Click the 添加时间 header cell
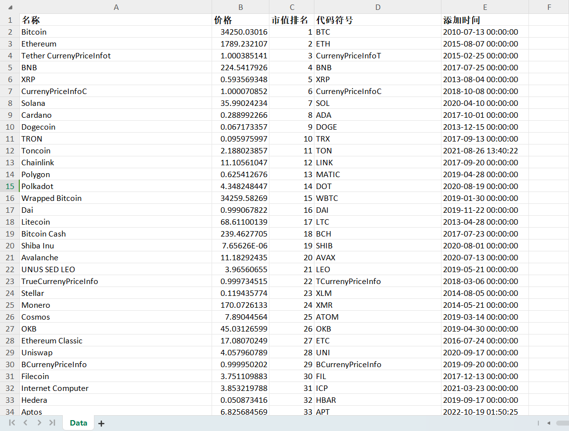The image size is (569, 431). [x=485, y=20]
